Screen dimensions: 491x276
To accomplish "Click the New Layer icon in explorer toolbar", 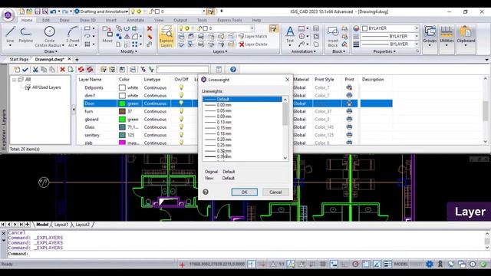I will click(17, 70).
